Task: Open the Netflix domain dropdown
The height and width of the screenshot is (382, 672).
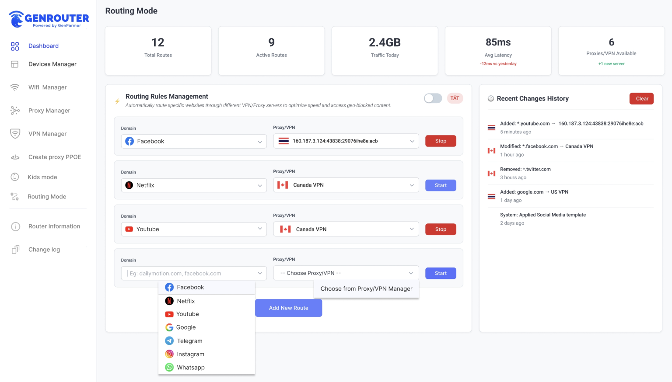Action: coord(194,185)
